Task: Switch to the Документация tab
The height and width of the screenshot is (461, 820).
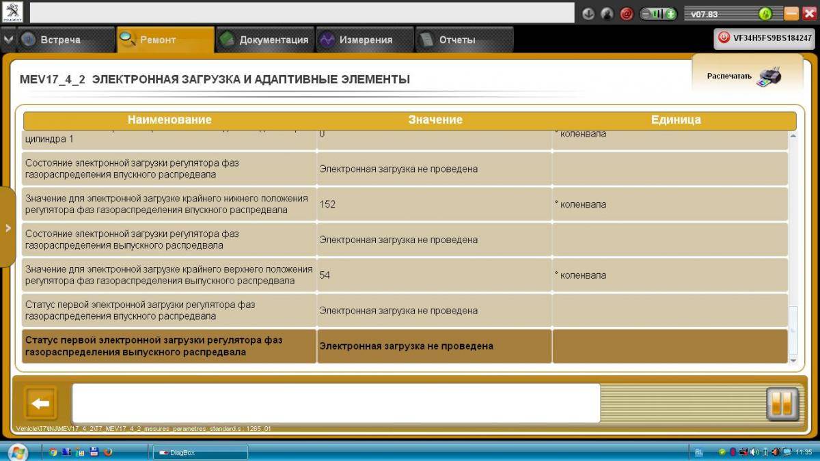Action: 264,40
